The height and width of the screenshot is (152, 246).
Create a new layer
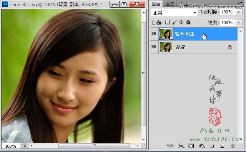[x=222, y=146]
